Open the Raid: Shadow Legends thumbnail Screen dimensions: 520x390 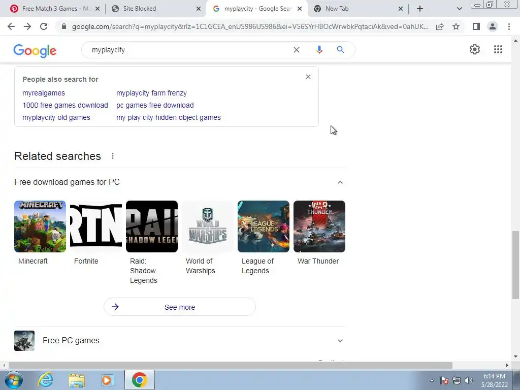pos(151,226)
